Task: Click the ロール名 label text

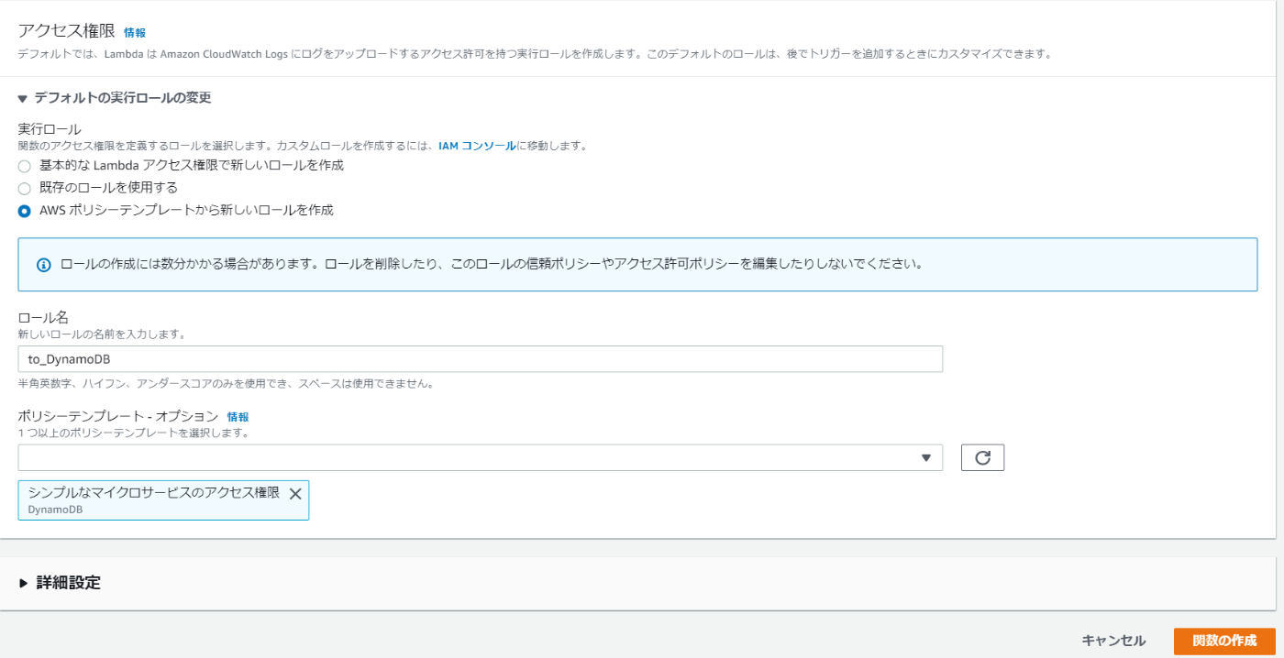Action: (x=43, y=317)
